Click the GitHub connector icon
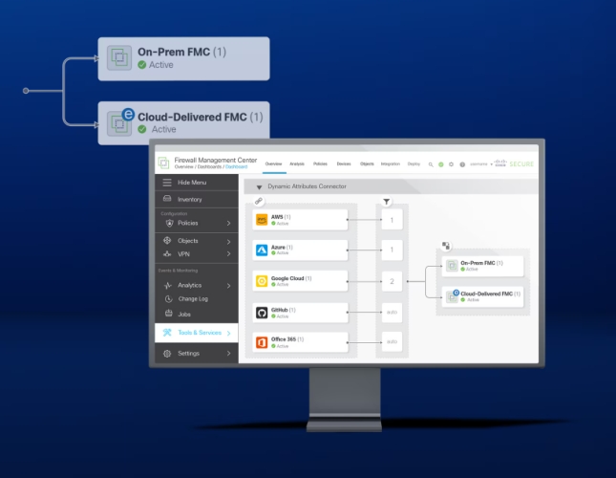The width and height of the screenshot is (616, 478). coord(263,312)
